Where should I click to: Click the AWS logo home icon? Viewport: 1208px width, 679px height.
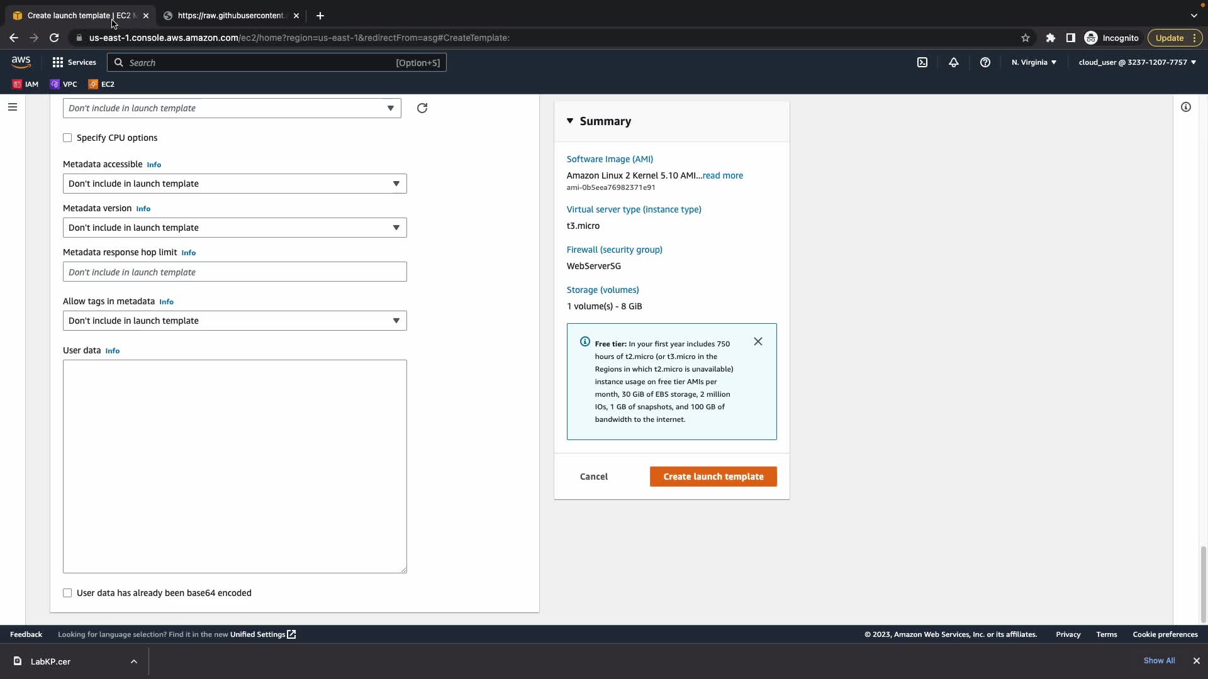click(21, 62)
